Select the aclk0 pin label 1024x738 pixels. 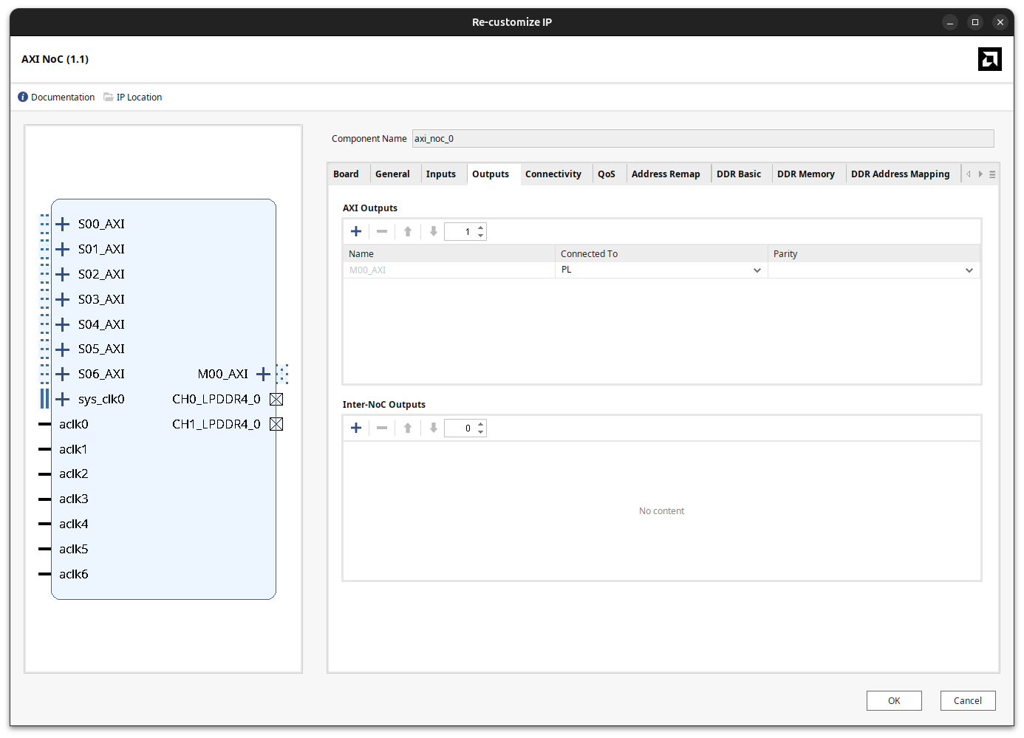74,424
